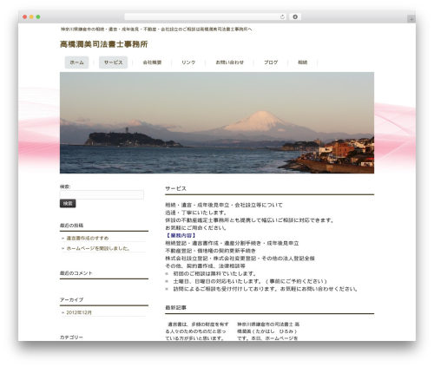Open the 相続 menu item
This screenshot has width=434, height=367.
303,62
